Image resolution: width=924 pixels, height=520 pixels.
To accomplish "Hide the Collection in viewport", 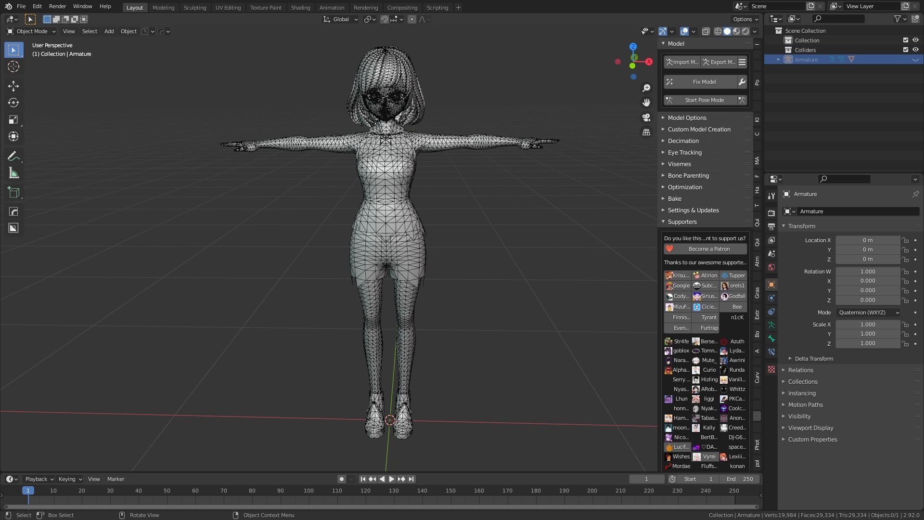I will pyautogui.click(x=915, y=40).
